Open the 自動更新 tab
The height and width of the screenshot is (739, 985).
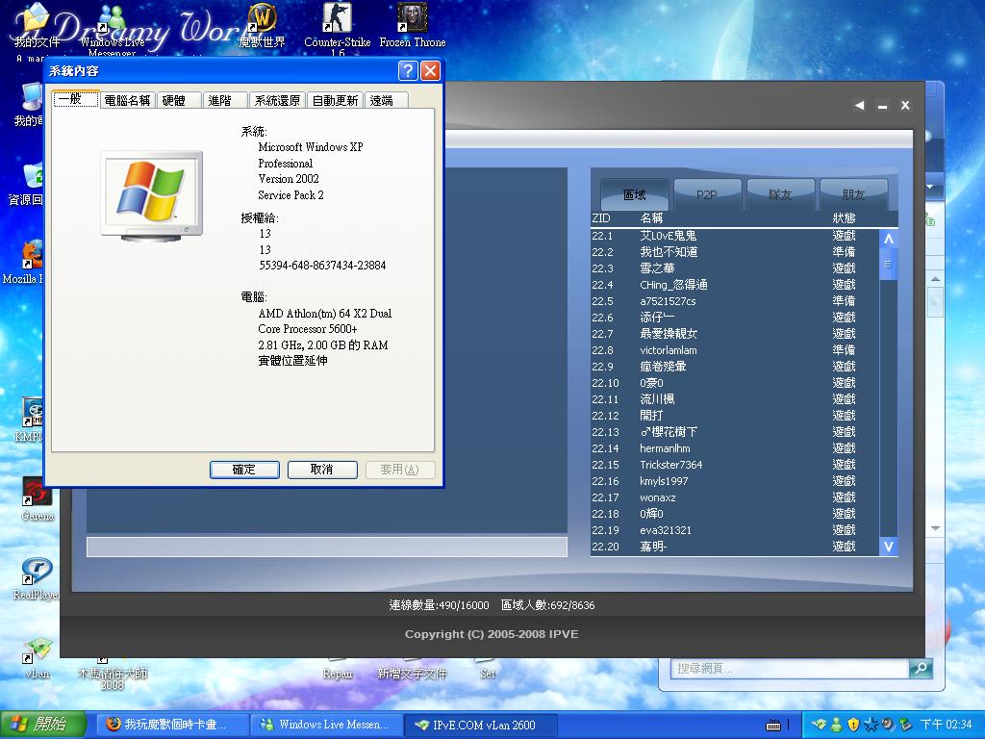click(335, 100)
